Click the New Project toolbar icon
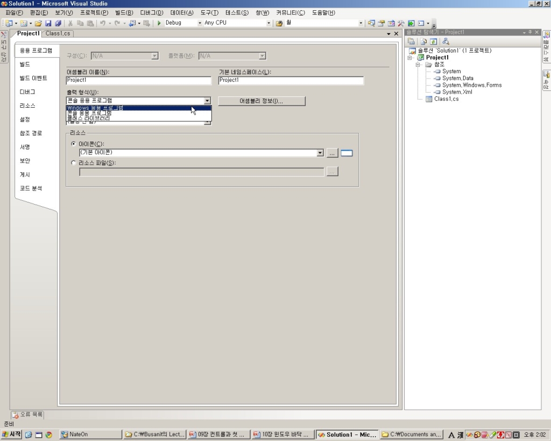The image size is (551, 441). click(x=9, y=23)
